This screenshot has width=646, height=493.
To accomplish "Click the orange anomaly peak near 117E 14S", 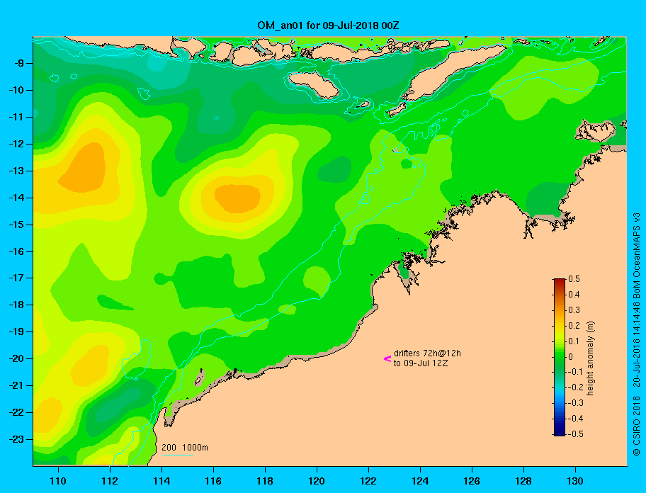I will 237,198.
